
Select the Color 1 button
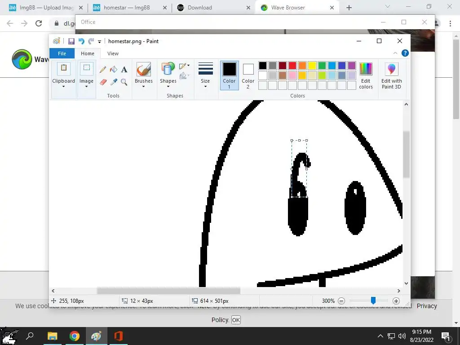229,75
